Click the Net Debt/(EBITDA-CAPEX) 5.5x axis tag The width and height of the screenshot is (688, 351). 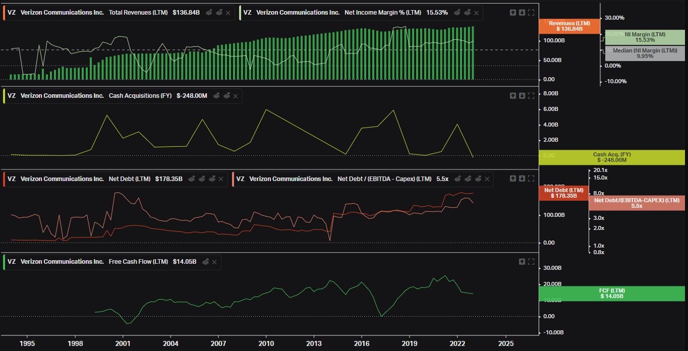637,203
